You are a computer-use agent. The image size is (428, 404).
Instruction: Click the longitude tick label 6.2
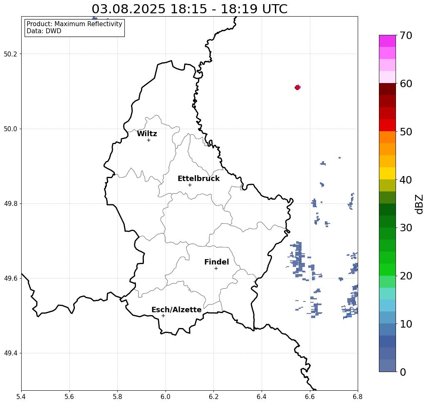pyautogui.click(x=213, y=397)
